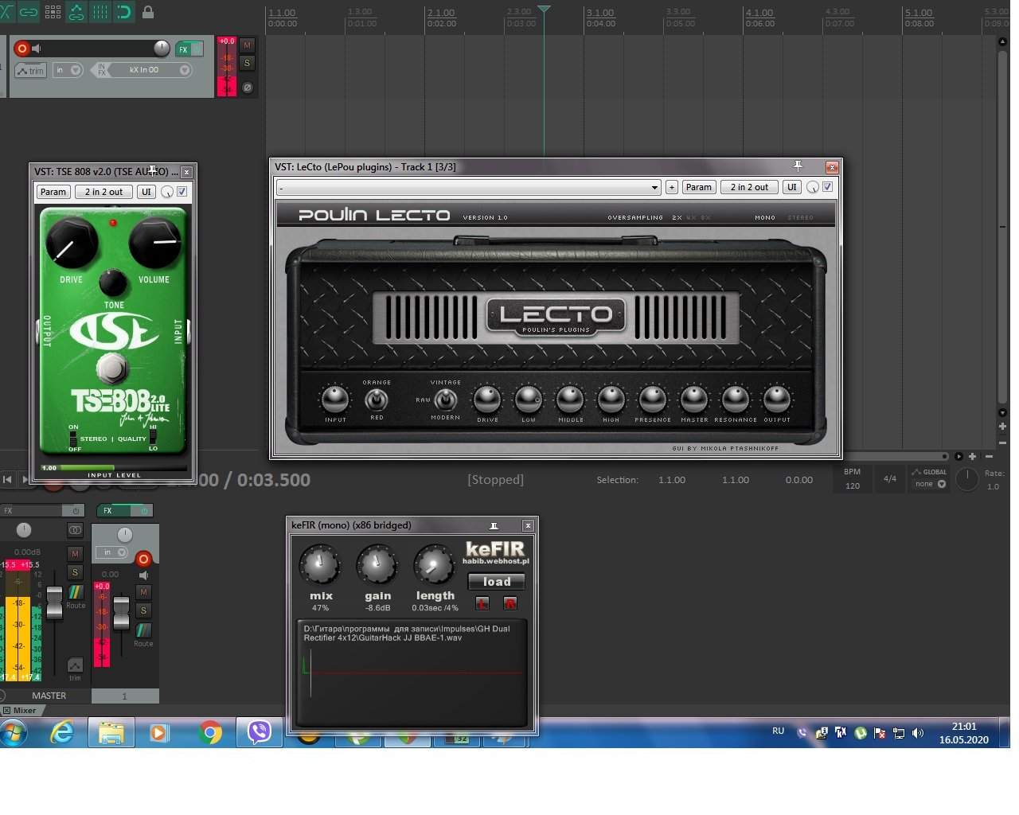Toggle the snap magnet icon in toolbar
The image size is (1019, 815).
point(124,12)
